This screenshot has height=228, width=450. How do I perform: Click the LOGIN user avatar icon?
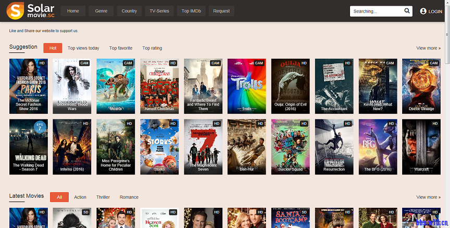pos(423,11)
